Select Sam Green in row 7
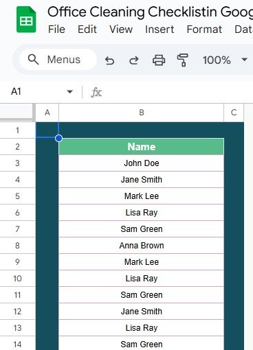The image size is (253, 350). click(x=142, y=229)
